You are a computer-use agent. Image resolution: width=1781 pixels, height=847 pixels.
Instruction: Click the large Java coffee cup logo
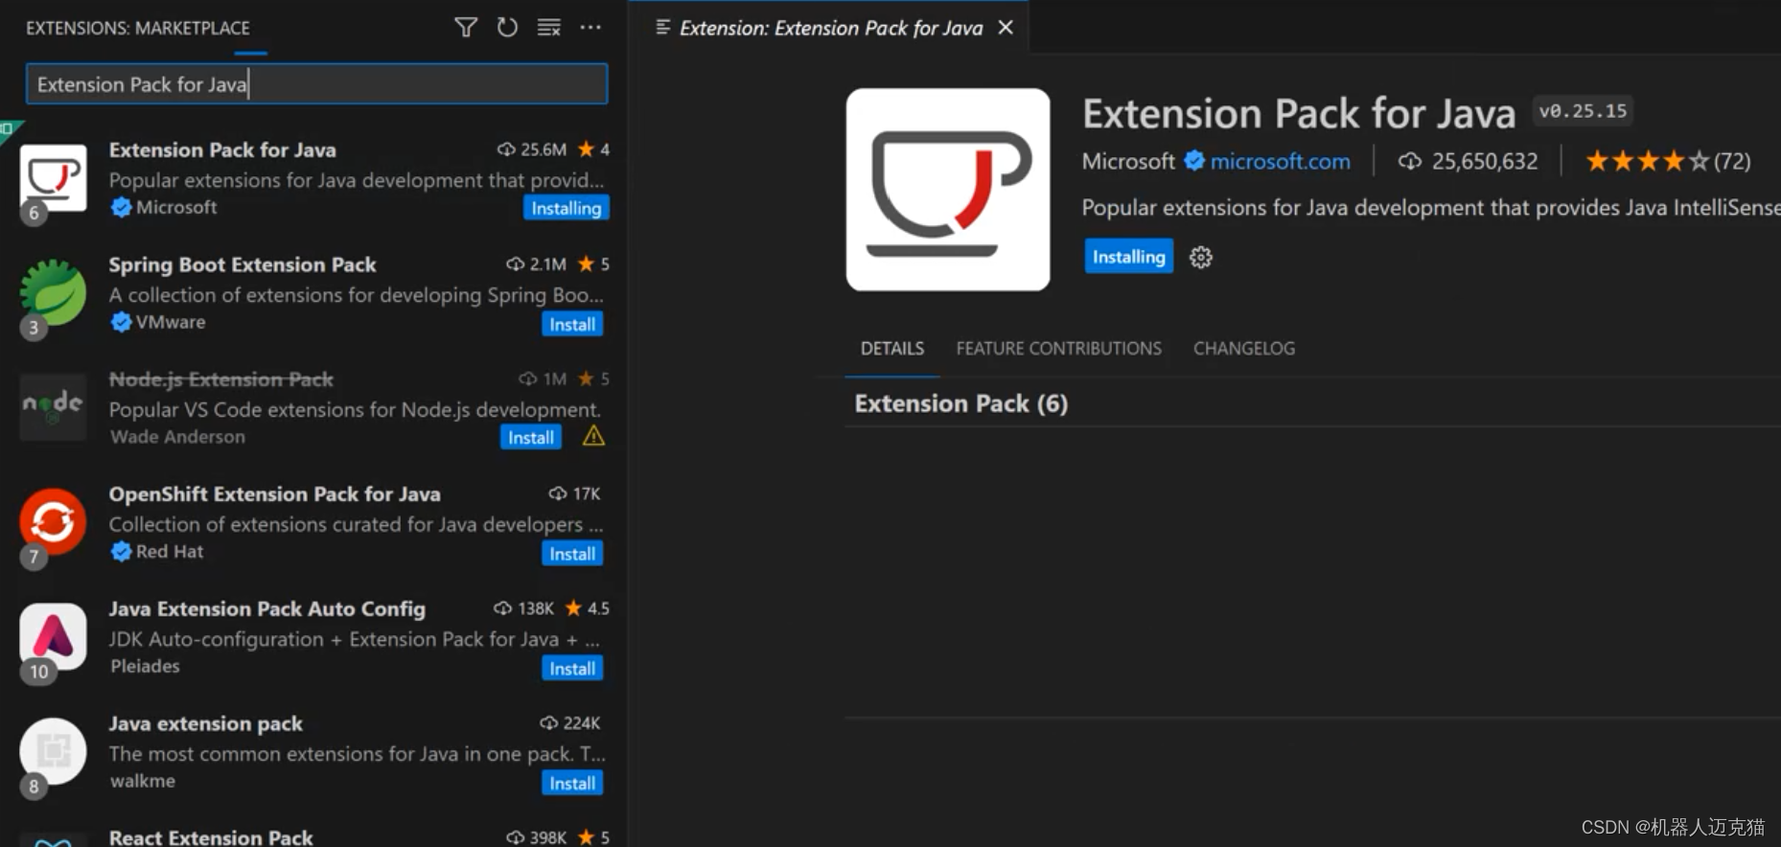click(x=948, y=190)
